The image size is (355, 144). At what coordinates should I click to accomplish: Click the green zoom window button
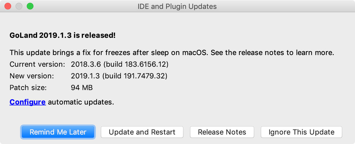pos(30,6)
